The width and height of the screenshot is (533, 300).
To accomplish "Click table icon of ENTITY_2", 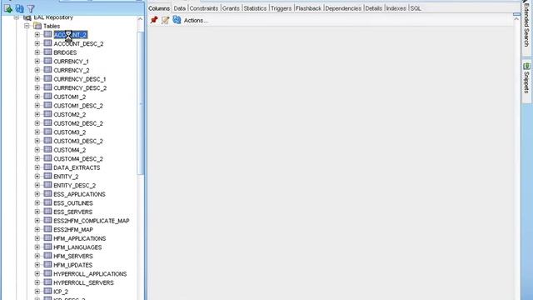I will click(x=48, y=176).
